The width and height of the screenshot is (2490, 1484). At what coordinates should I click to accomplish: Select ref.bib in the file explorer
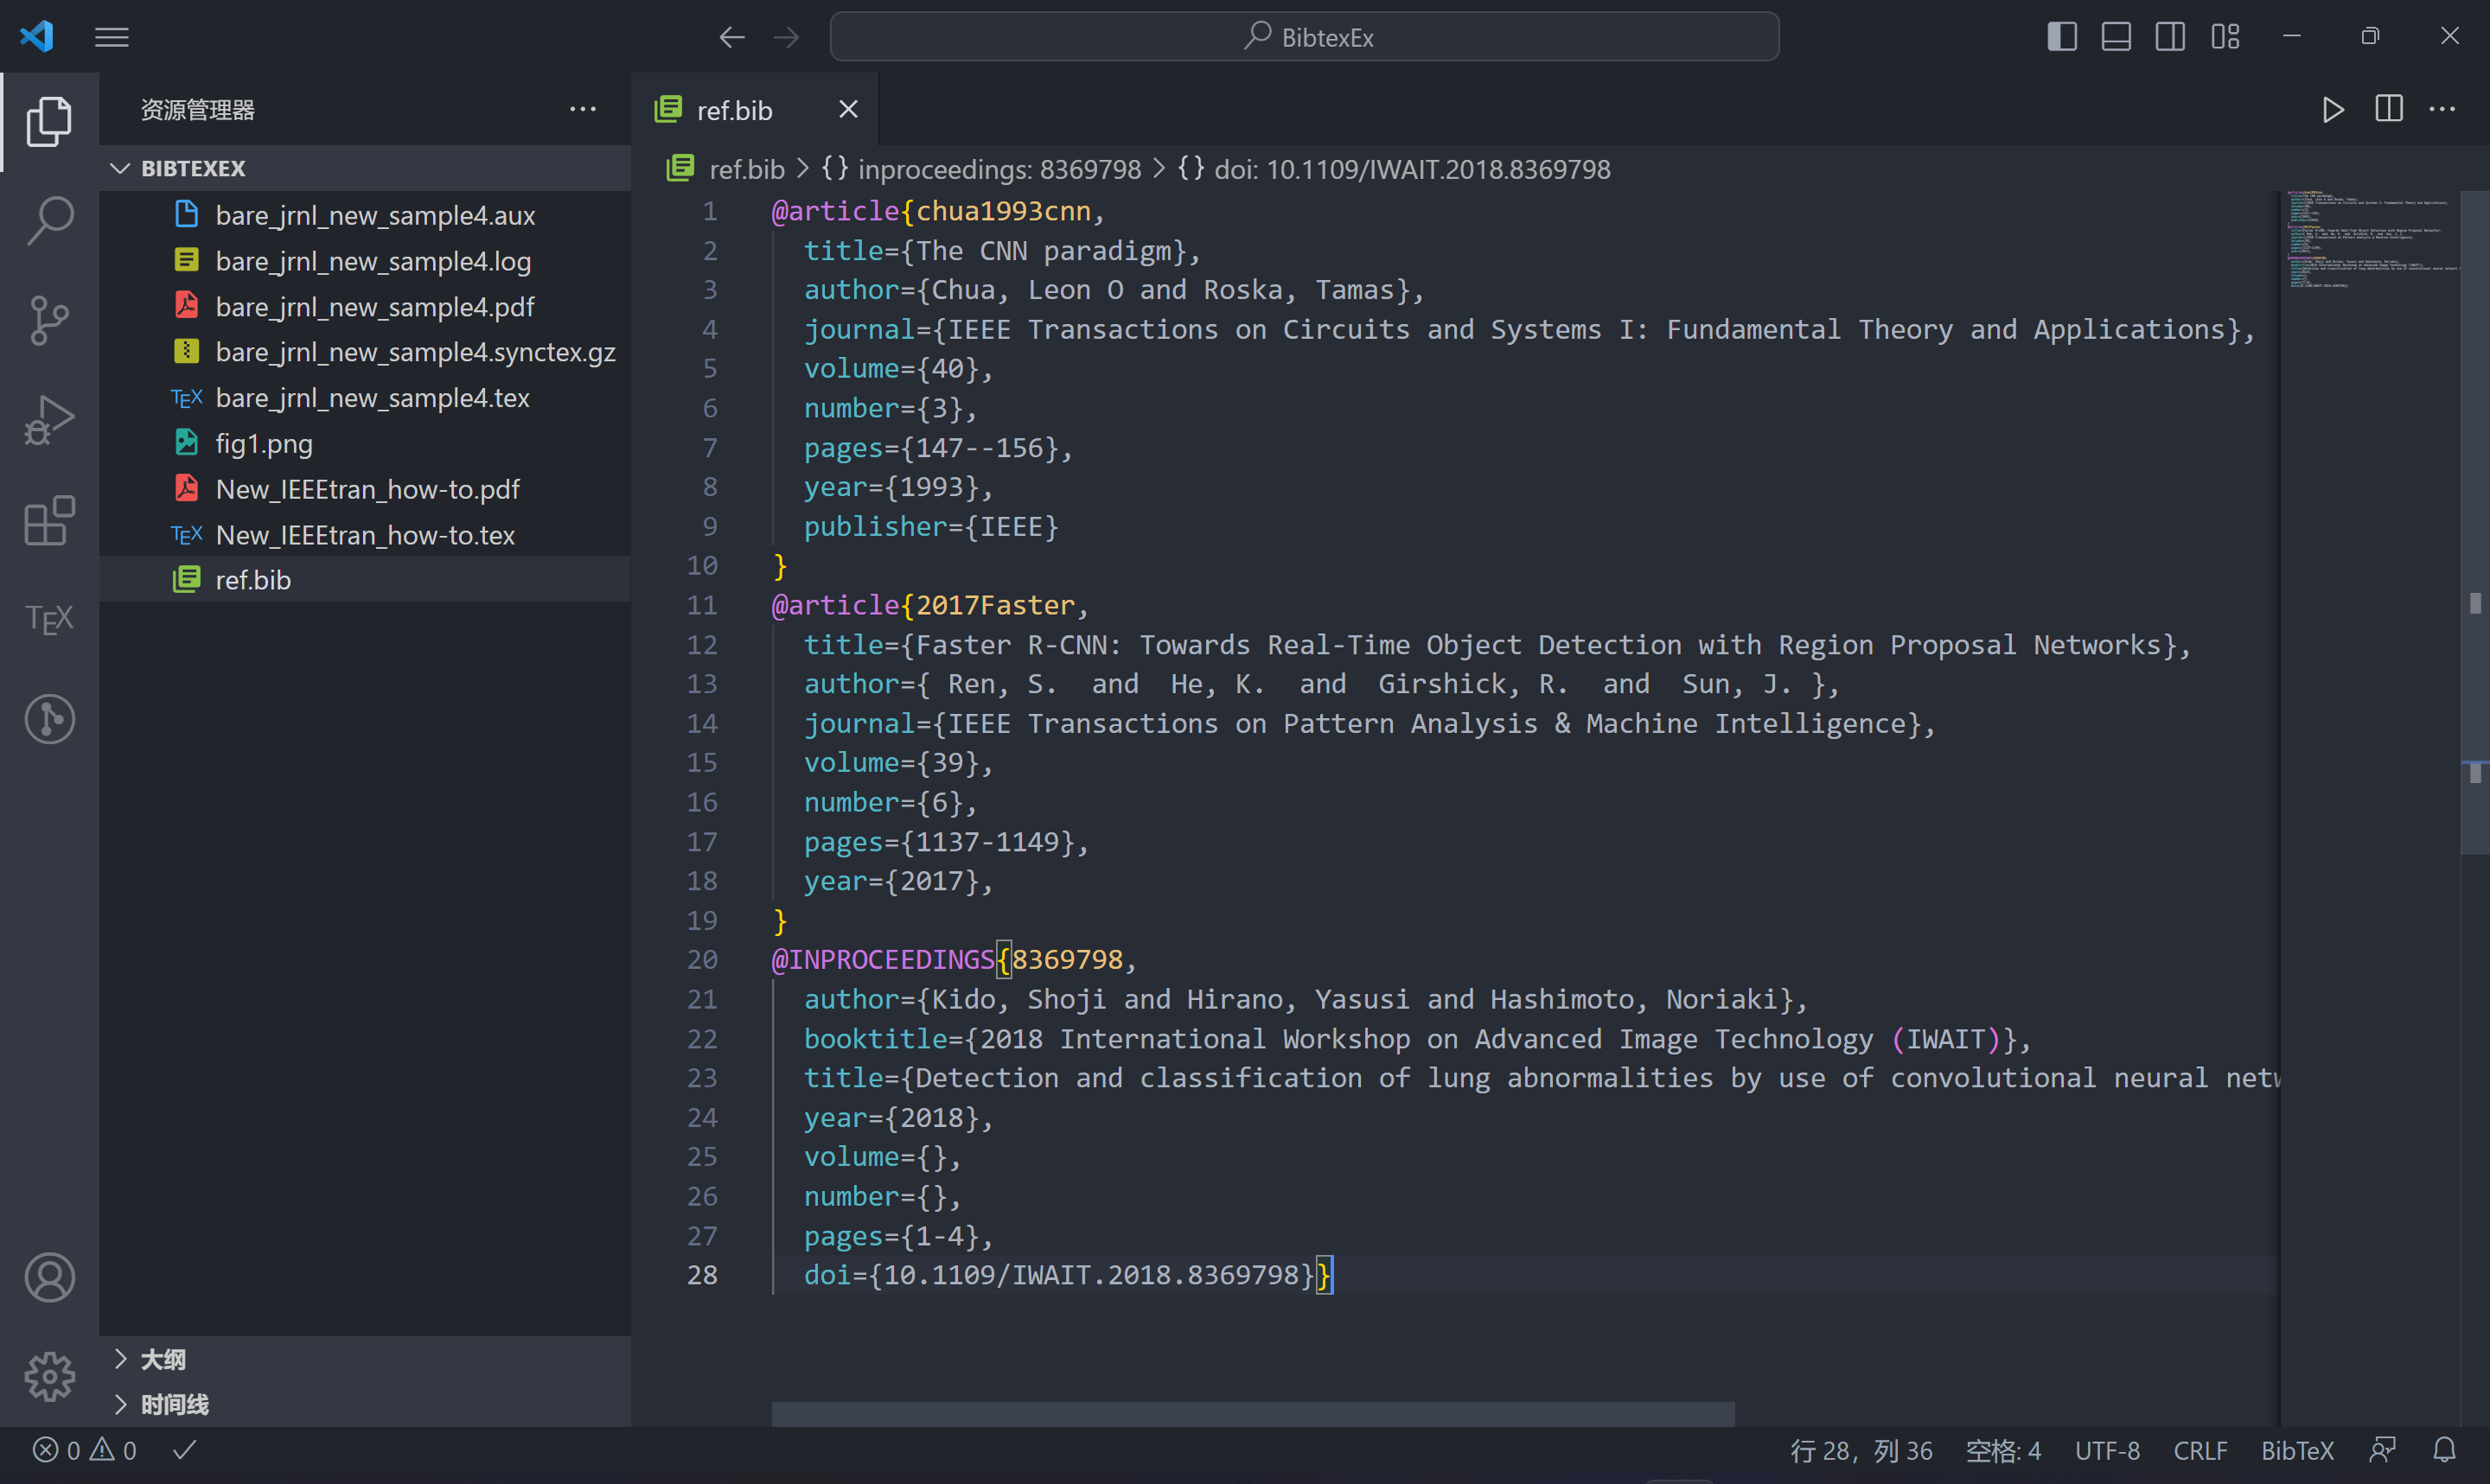pyautogui.click(x=366, y=580)
